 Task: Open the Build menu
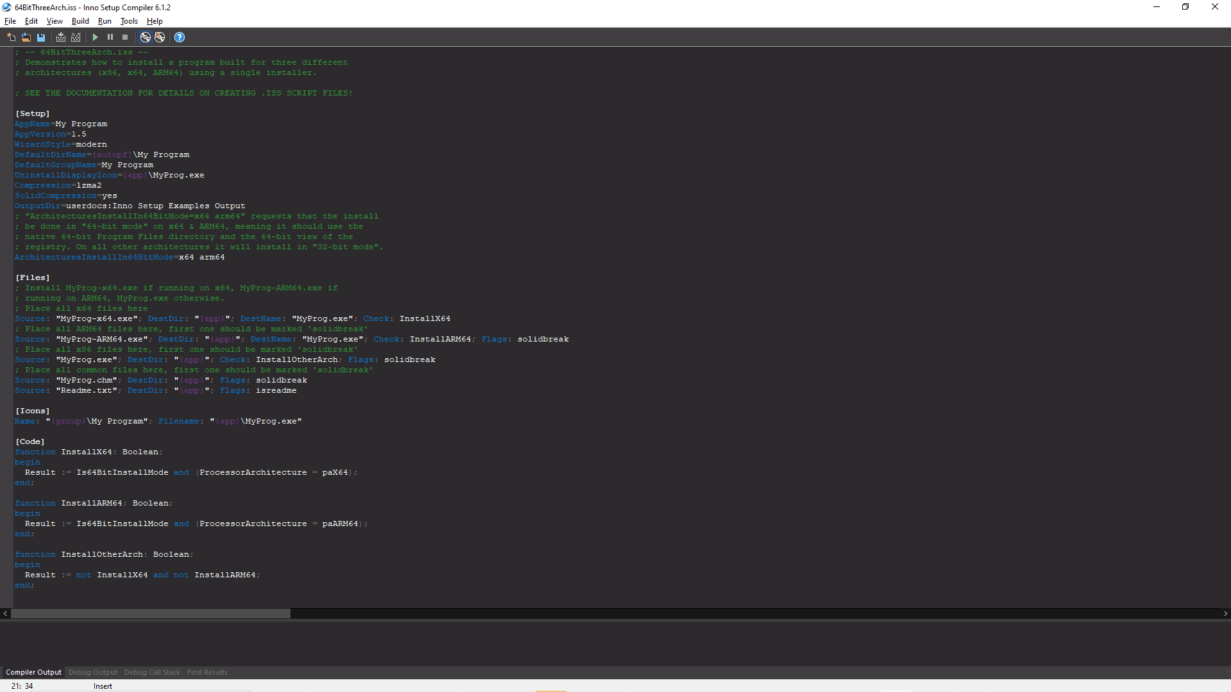[x=80, y=21]
